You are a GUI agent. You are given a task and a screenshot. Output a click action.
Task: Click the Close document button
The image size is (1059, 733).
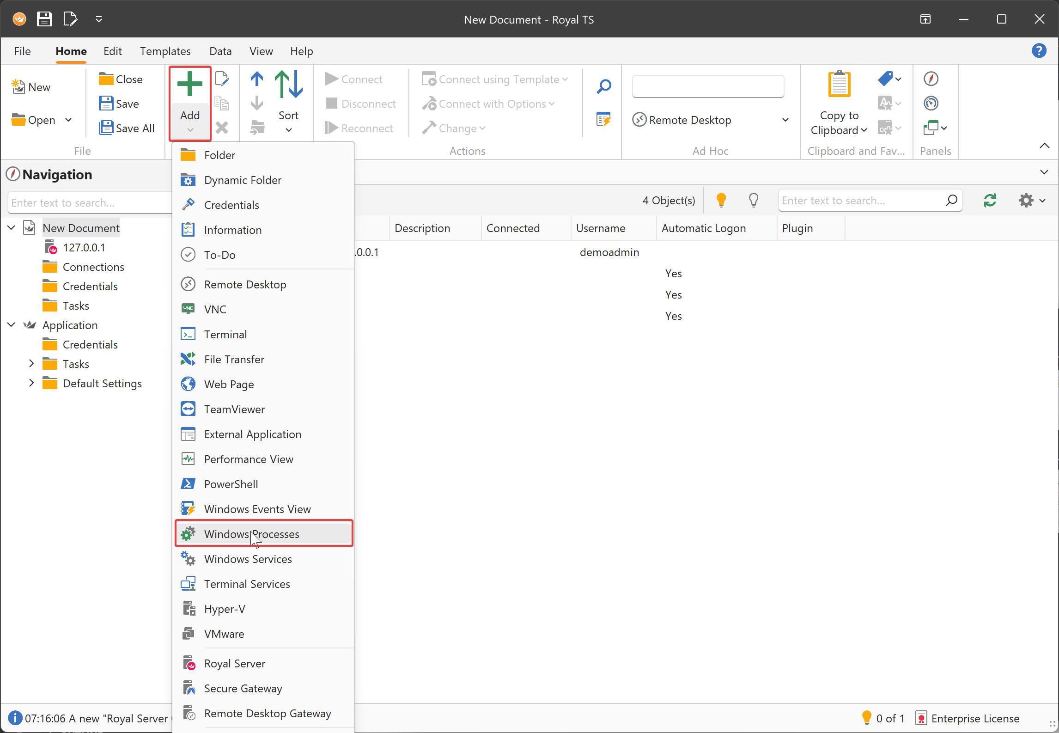pos(121,79)
